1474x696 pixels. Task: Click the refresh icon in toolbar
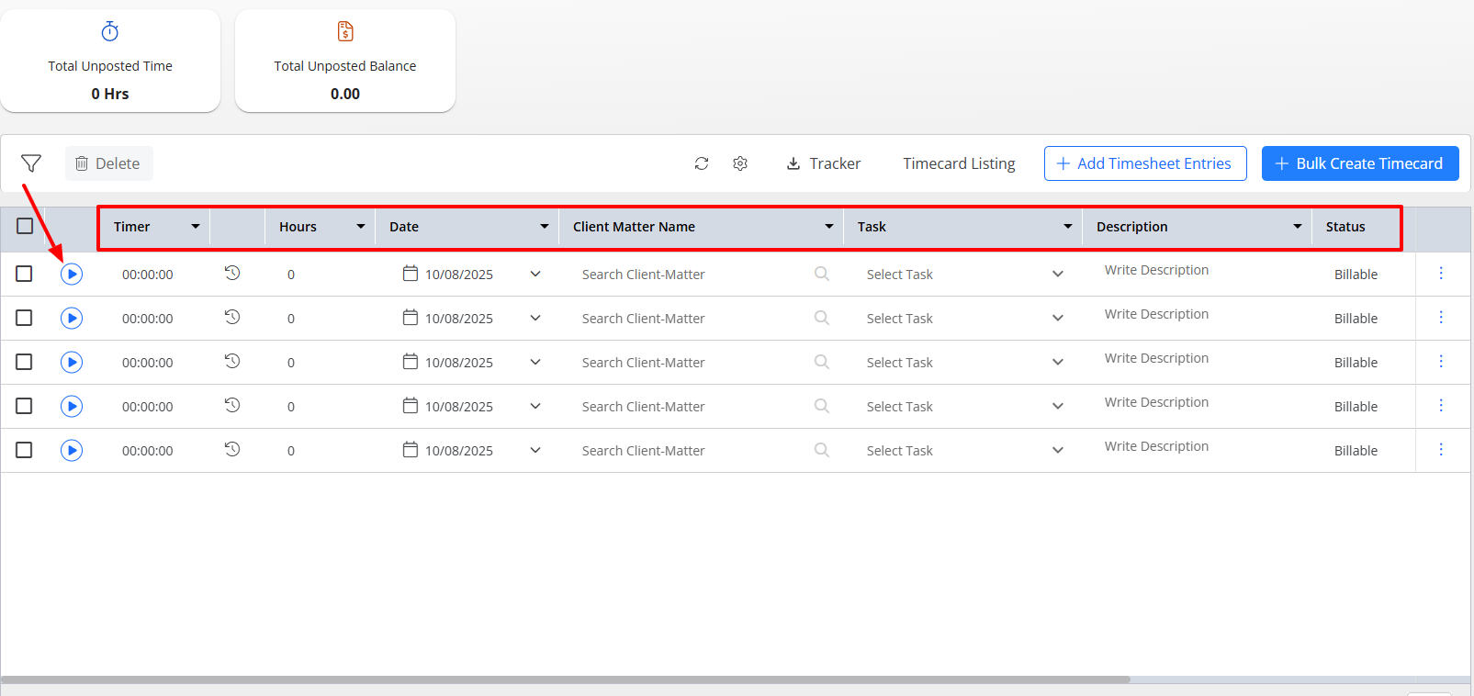702,163
